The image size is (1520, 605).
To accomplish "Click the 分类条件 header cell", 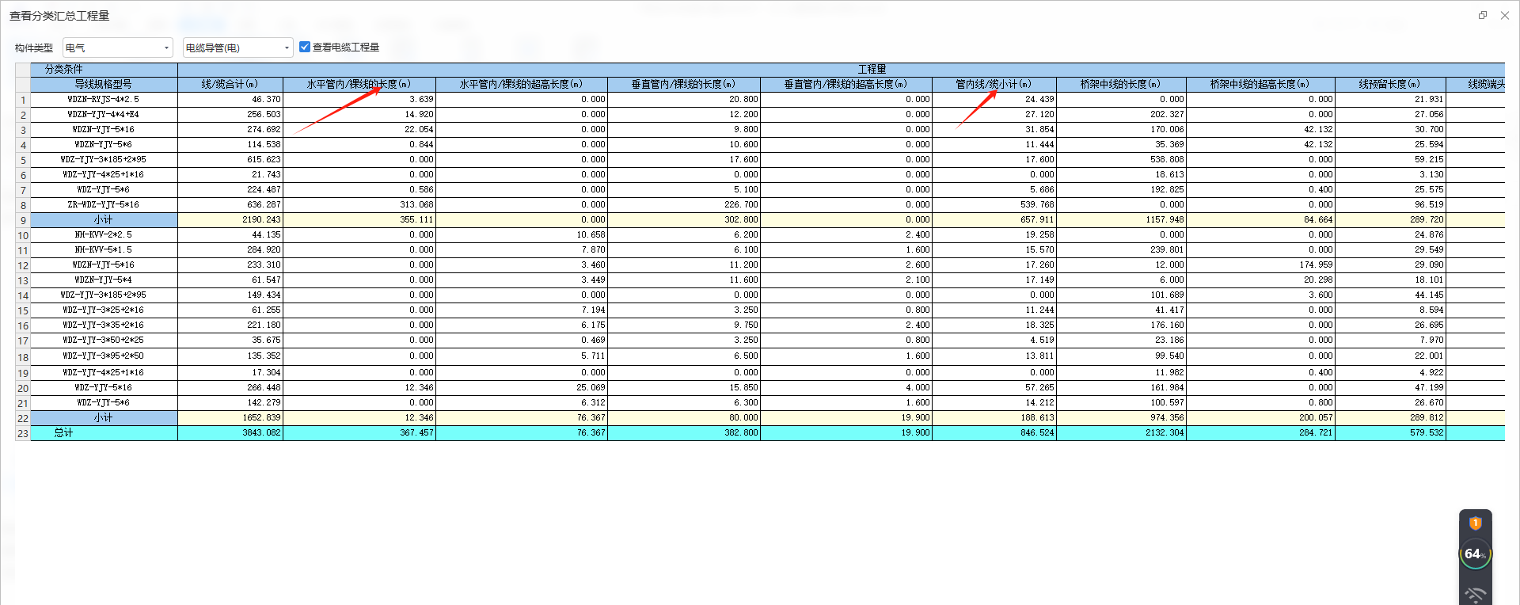I will click(x=104, y=70).
